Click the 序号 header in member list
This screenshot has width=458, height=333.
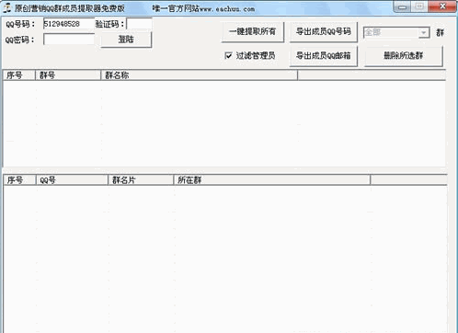click(x=20, y=180)
